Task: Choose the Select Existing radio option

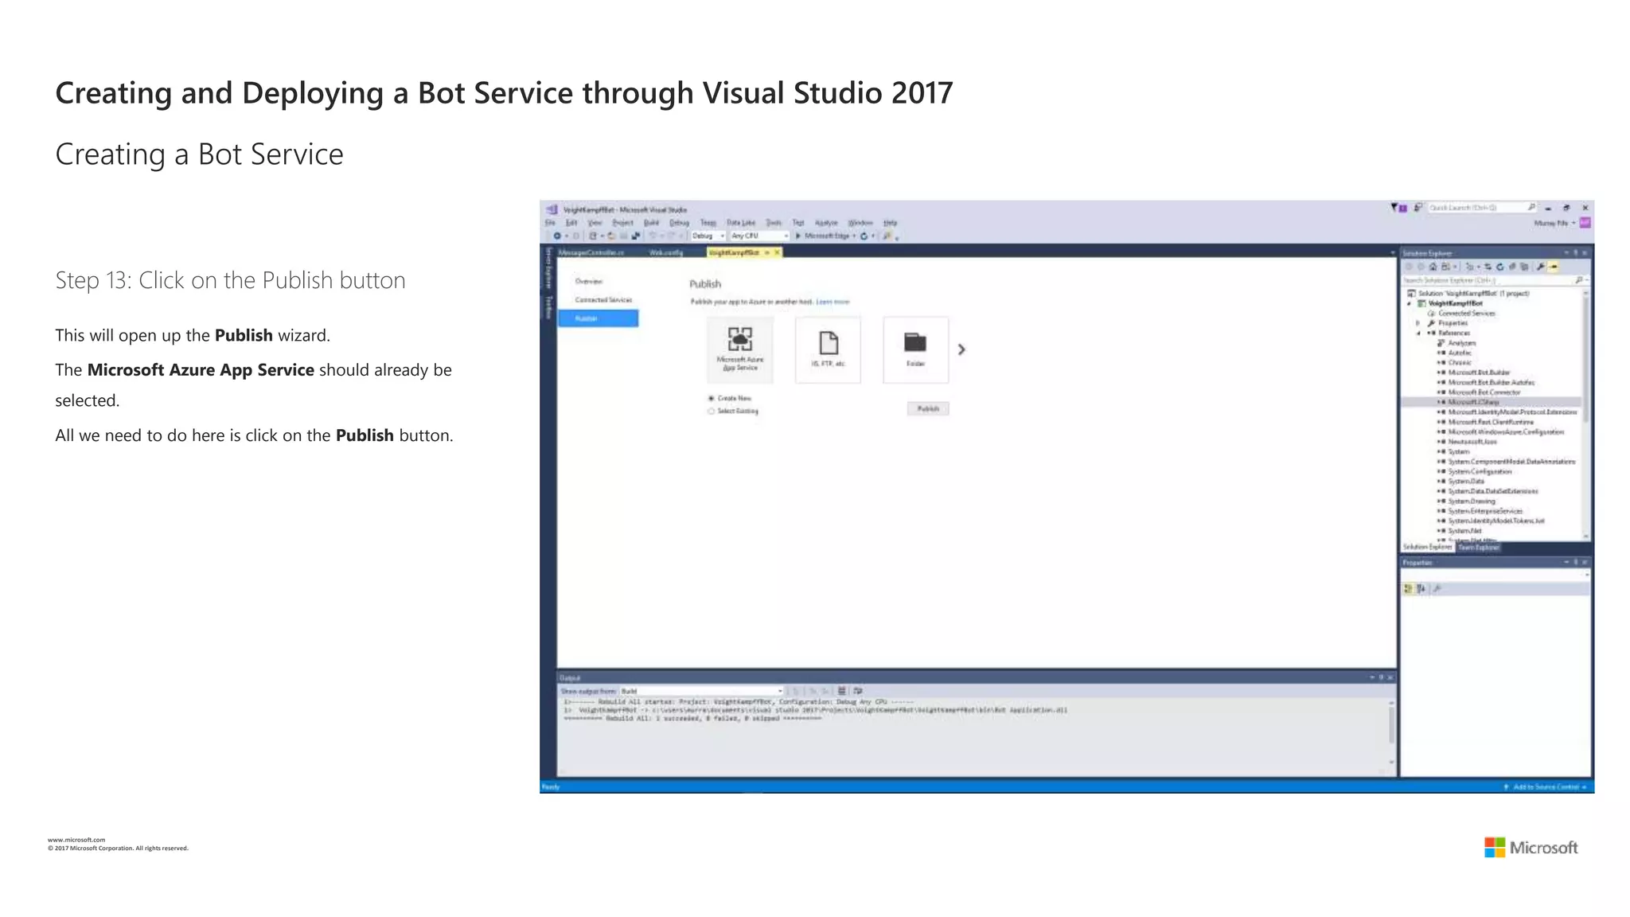Action: [x=711, y=412]
